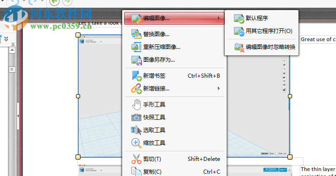Click the camera snapshot icon
The width and height of the screenshot is (336, 176).
point(136,117)
